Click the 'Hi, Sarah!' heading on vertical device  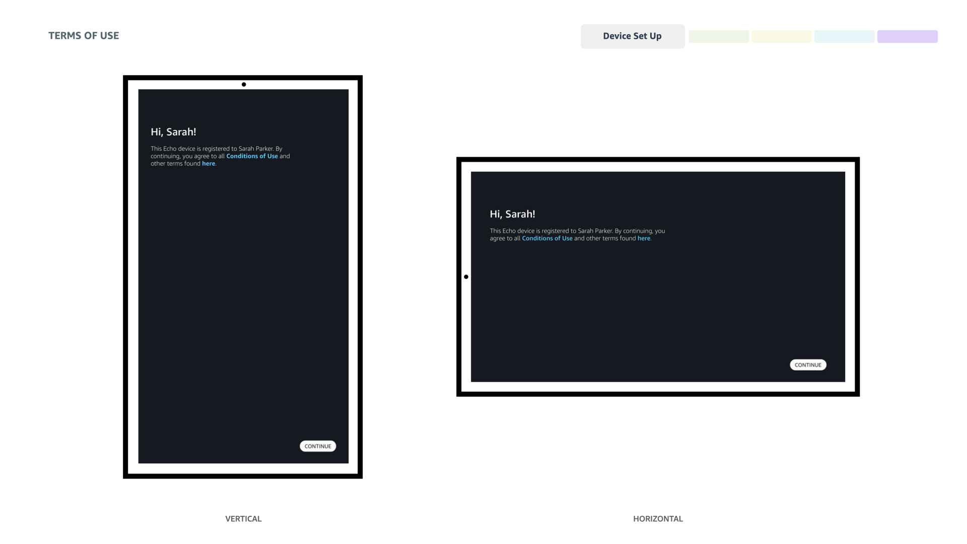[173, 132]
